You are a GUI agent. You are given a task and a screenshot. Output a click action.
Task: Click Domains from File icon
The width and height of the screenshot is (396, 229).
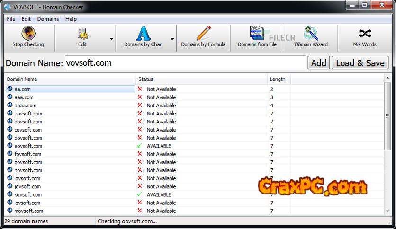(x=257, y=34)
